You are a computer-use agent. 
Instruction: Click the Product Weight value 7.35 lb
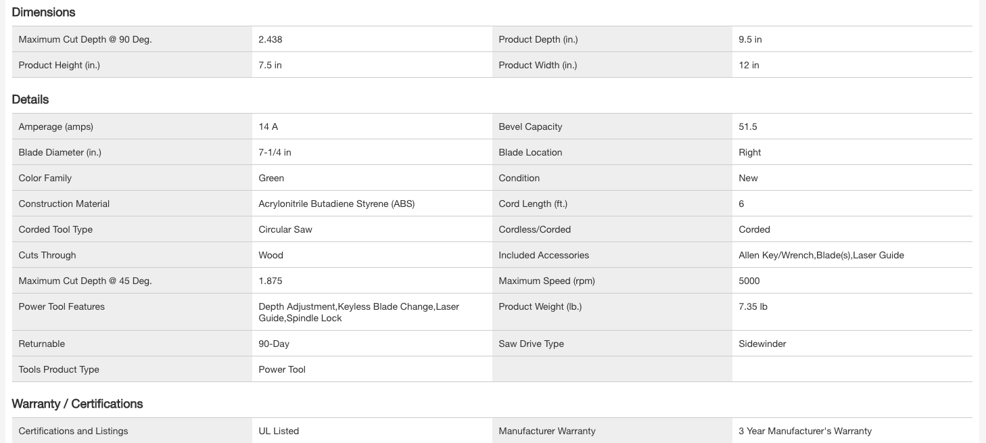tap(753, 306)
